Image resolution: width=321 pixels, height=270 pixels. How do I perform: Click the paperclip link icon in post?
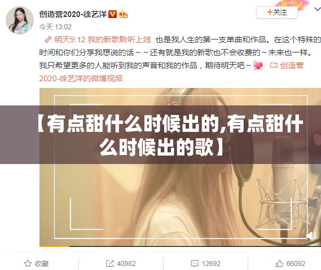[48, 39]
